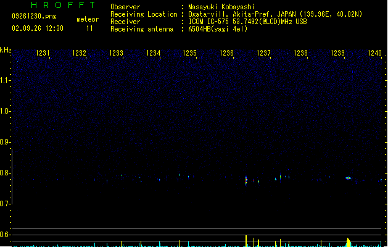Click the strong meteor echo before 1237

[x=246, y=180]
